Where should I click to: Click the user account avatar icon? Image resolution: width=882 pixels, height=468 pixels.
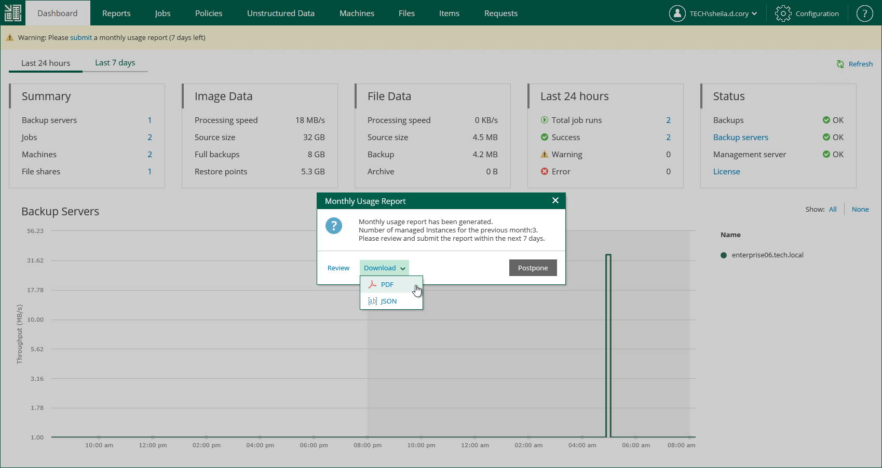click(x=677, y=13)
